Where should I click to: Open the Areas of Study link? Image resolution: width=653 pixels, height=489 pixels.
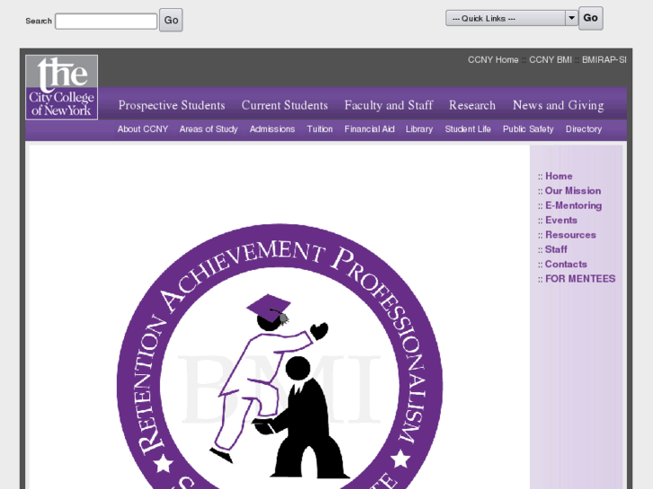point(208,129)
